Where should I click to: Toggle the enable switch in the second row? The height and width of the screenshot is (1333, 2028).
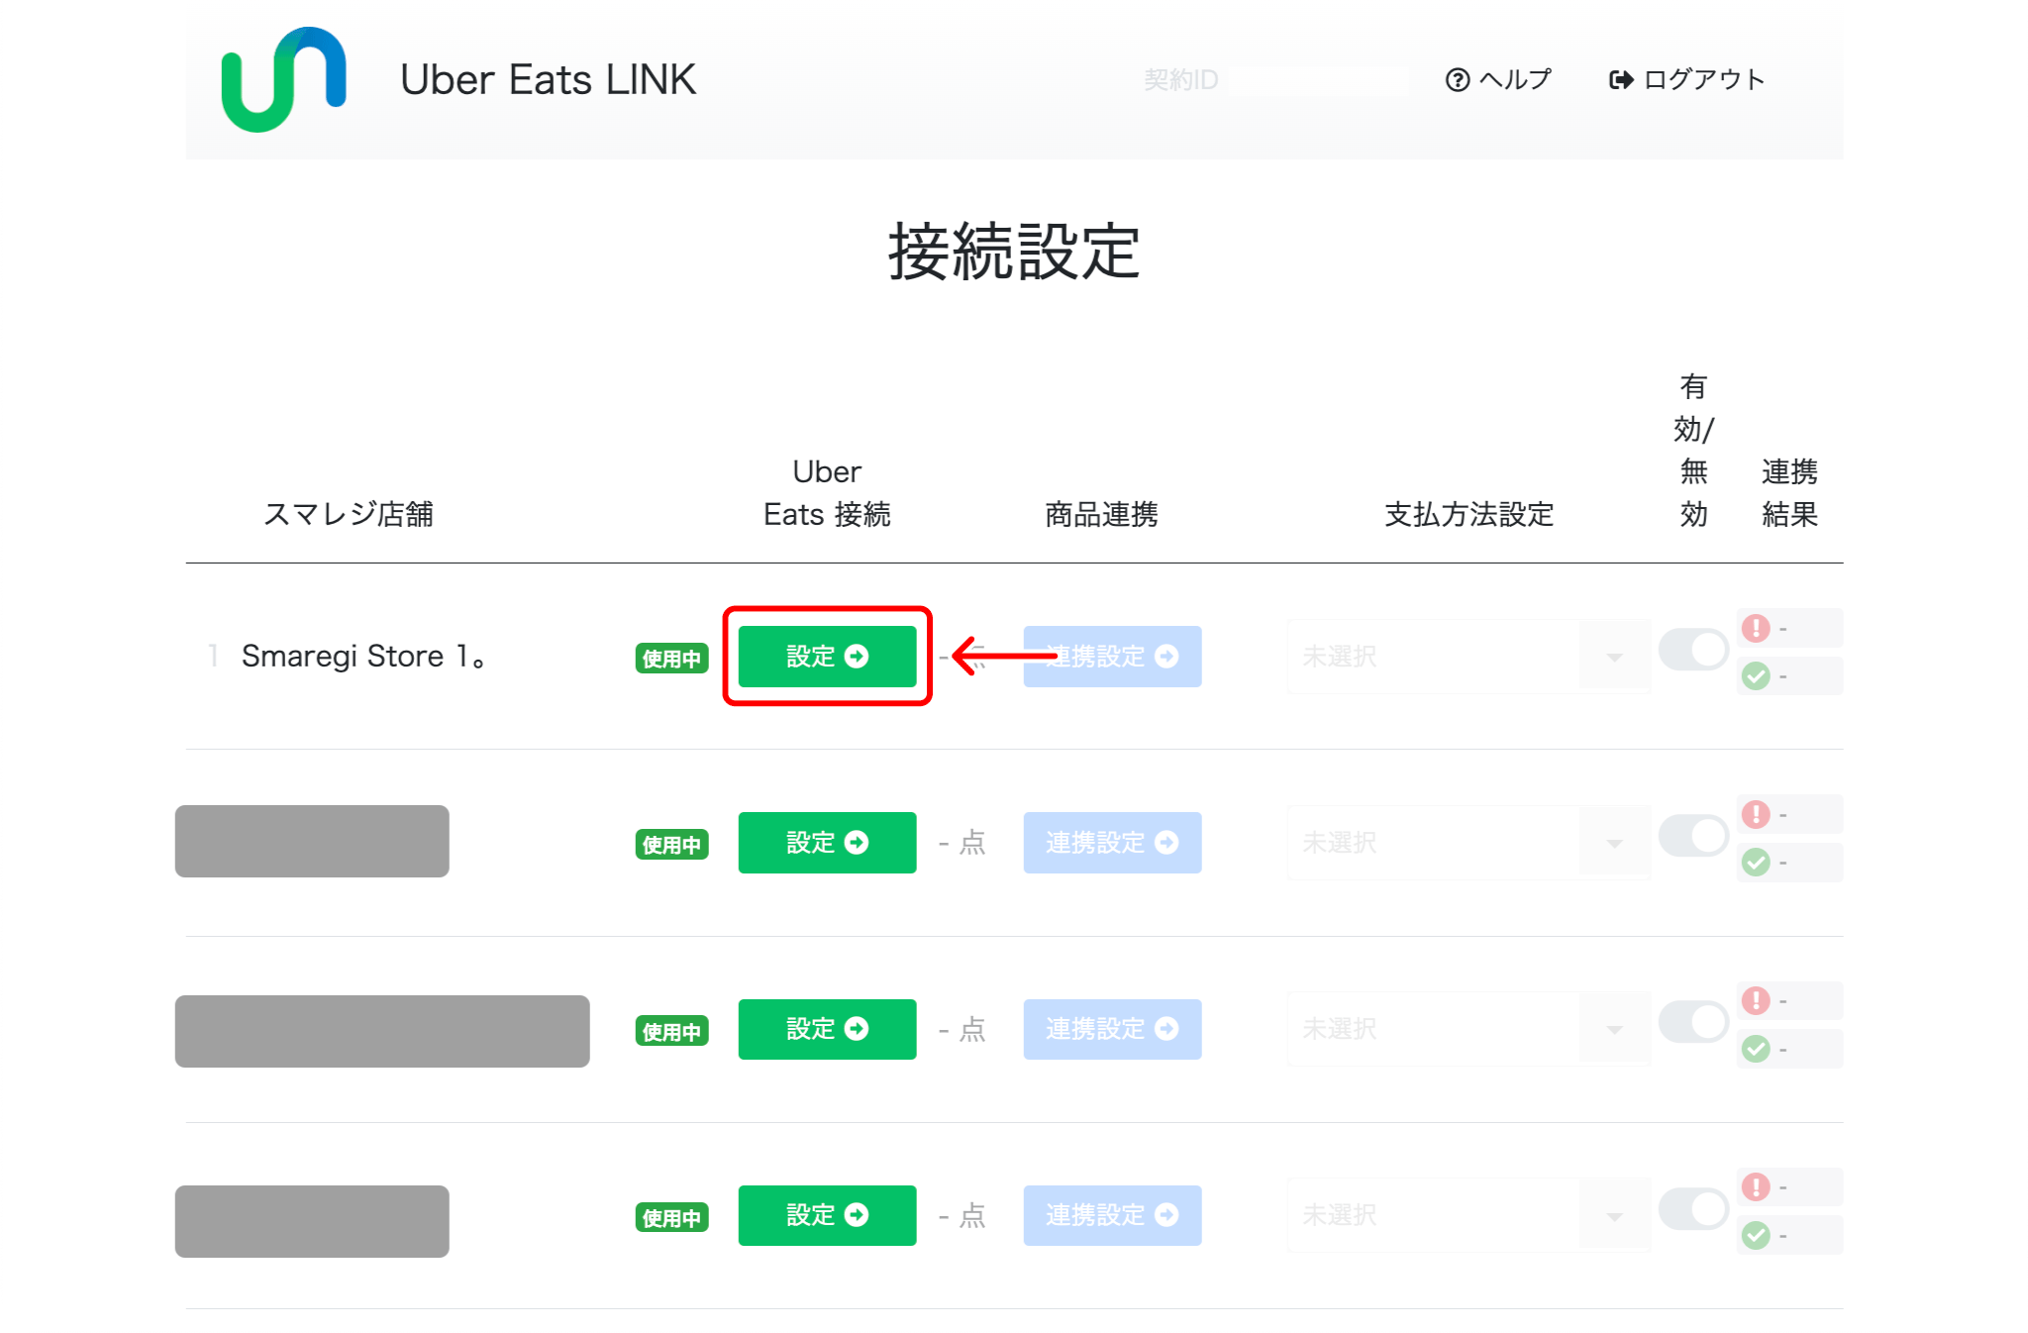pos(1693,837)
